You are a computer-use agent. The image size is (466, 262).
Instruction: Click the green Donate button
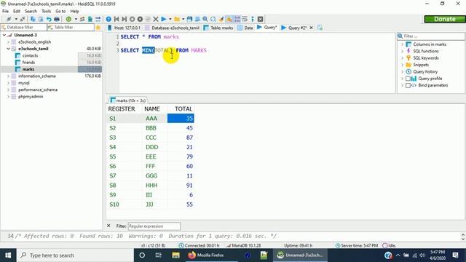tap(445, 19)
